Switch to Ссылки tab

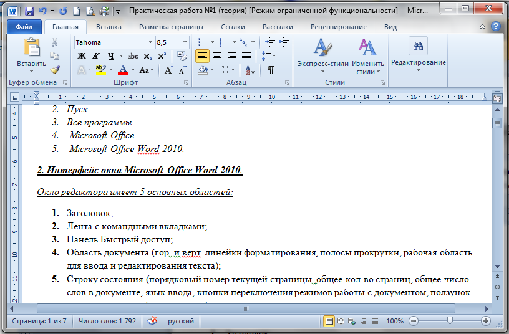(x=233, y=27)
